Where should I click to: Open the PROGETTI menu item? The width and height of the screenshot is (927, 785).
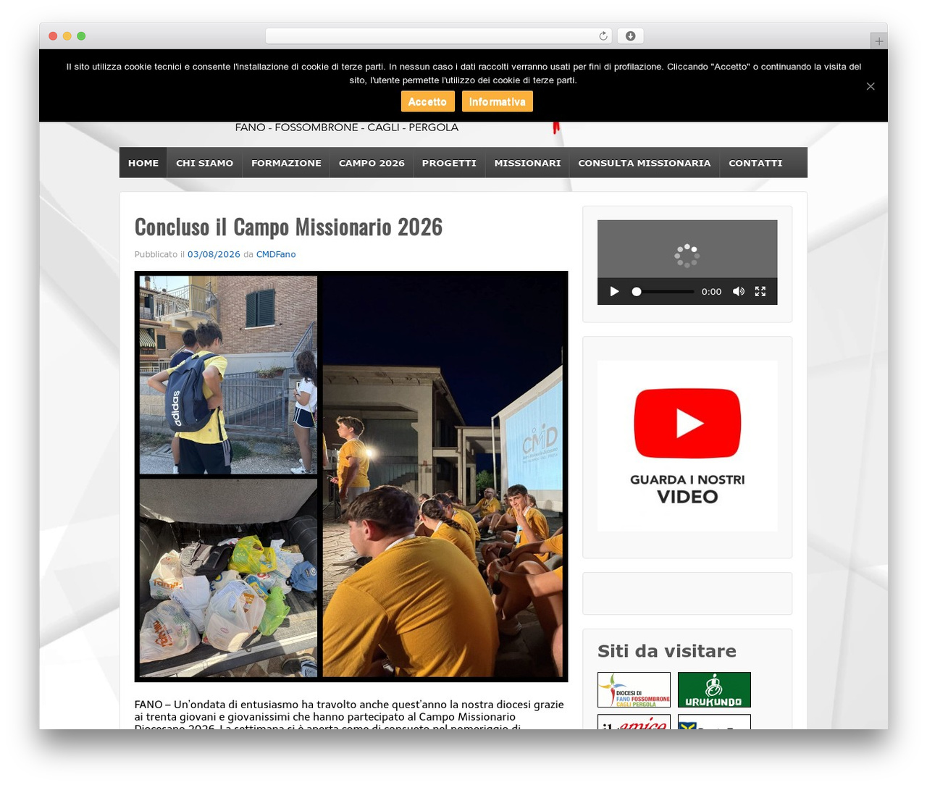[x=449, y=163]
